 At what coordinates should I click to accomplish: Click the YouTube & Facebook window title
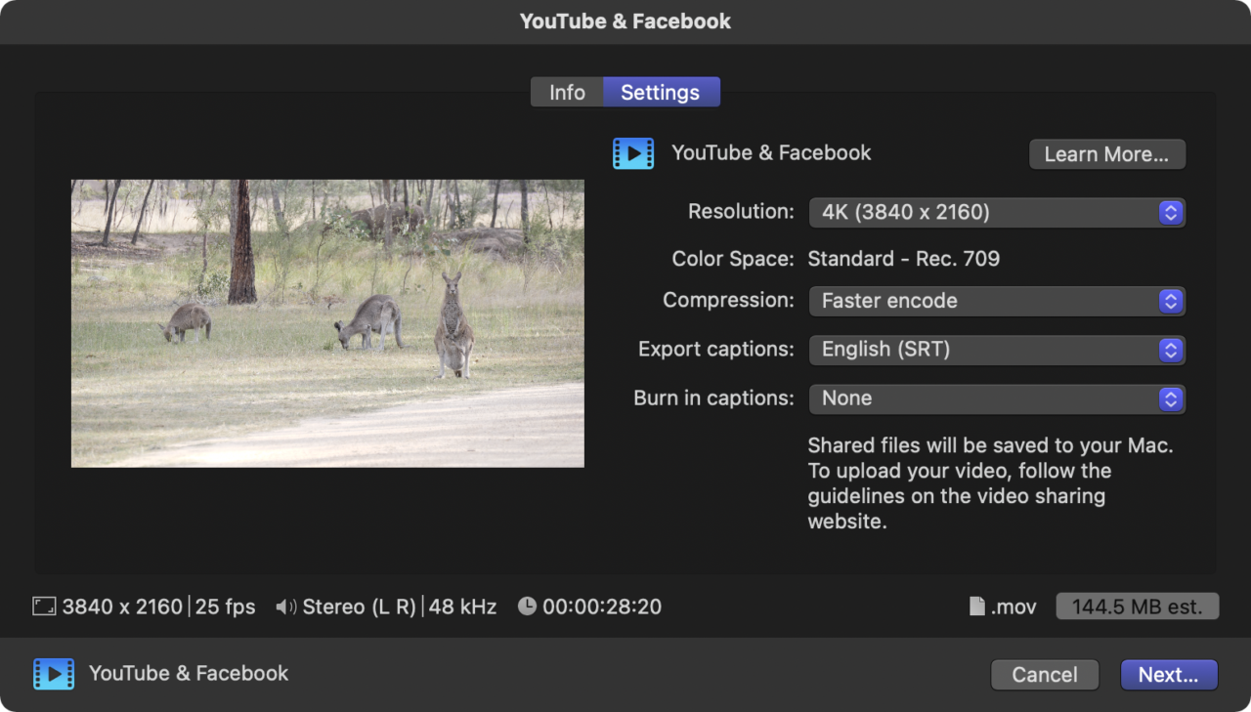pos(625,21)
